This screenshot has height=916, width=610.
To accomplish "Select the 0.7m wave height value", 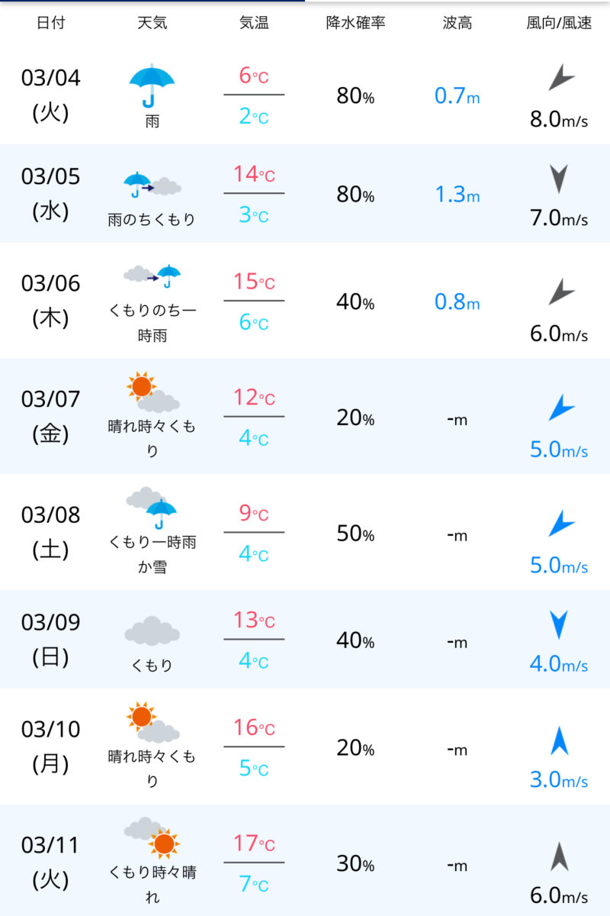I will [x=457, y=96].
